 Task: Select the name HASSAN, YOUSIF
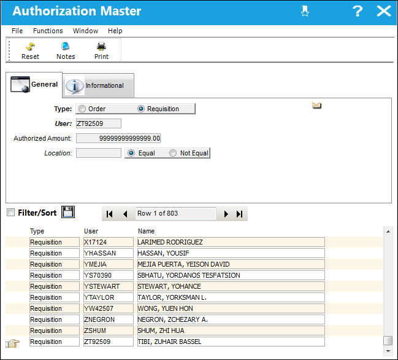coord(231,253)
